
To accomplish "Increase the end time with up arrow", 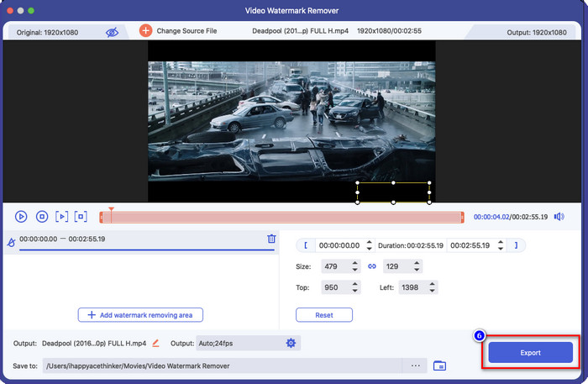I will [x=501, y=242].
